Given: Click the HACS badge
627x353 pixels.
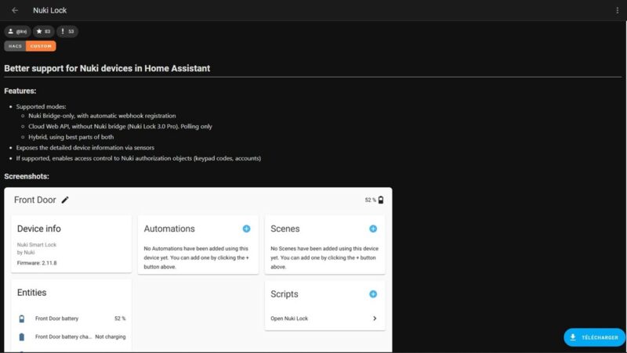Looking at the screenshot, I should (15, 46).
